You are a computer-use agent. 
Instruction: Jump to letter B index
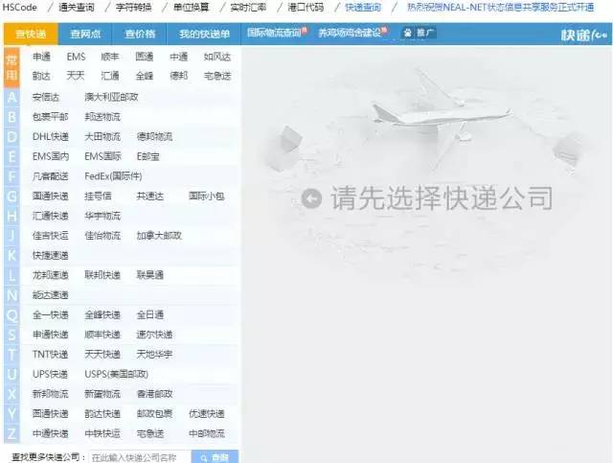(x=11, y=117)
